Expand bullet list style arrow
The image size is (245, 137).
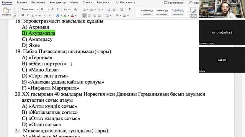88,10
